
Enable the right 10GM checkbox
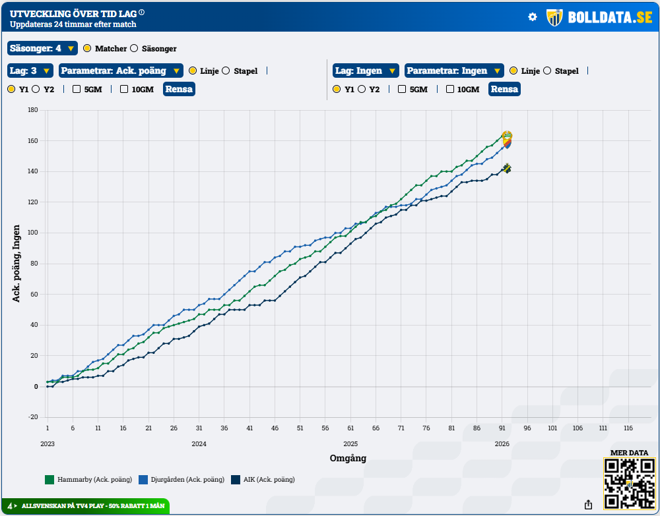point(450,89)
